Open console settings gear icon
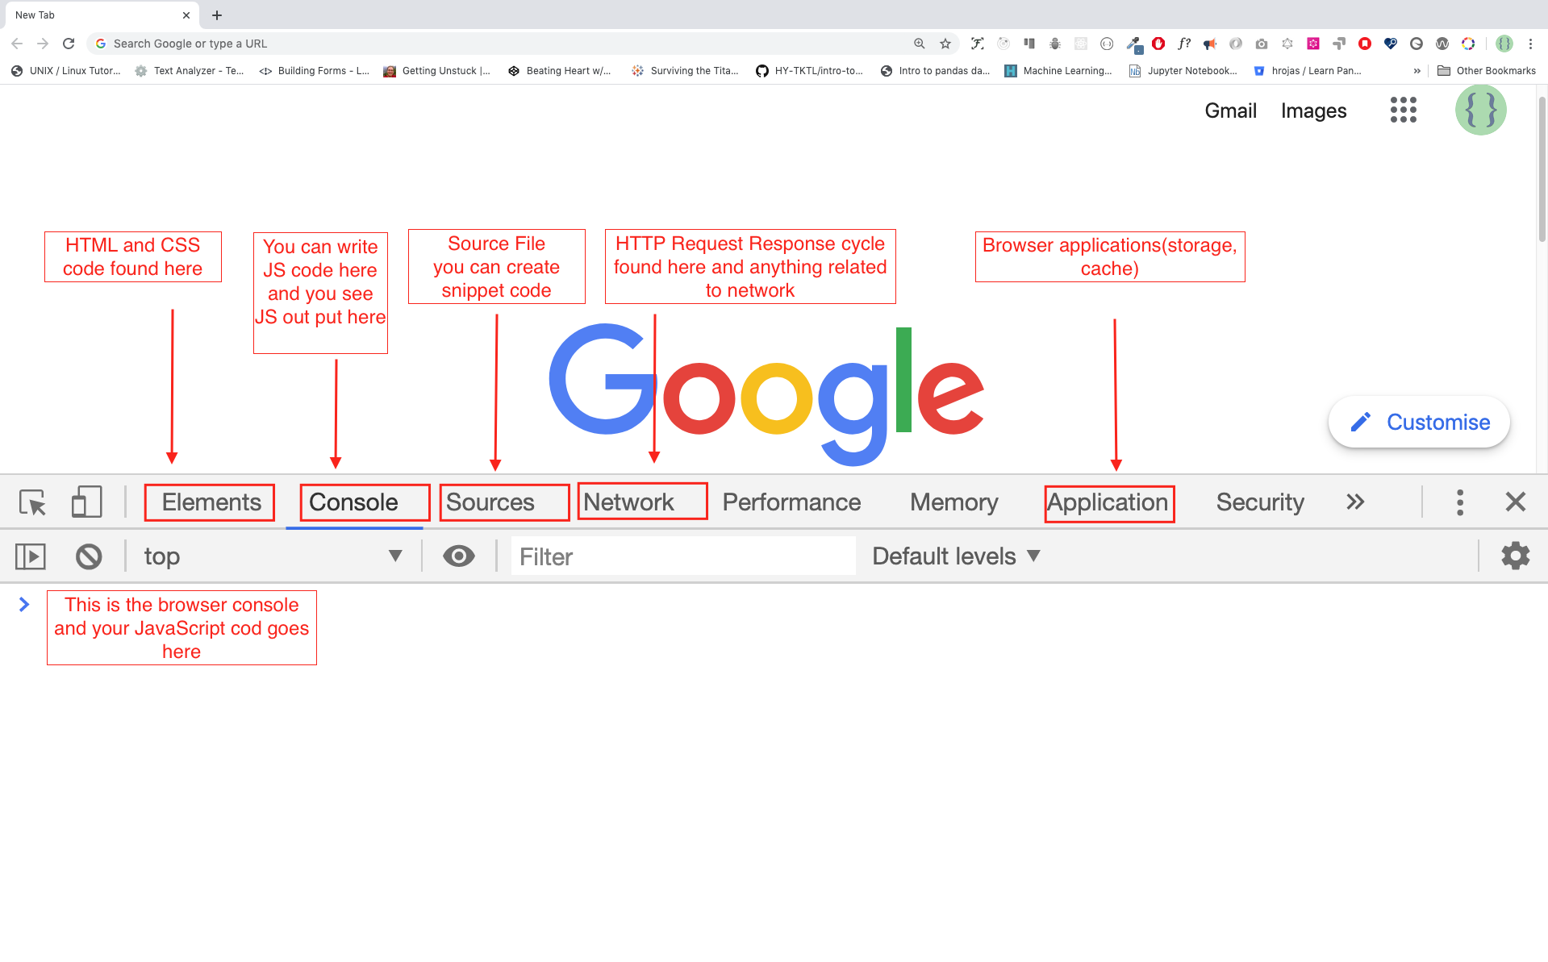The image size is (1548, 962). pos(1515,556)
